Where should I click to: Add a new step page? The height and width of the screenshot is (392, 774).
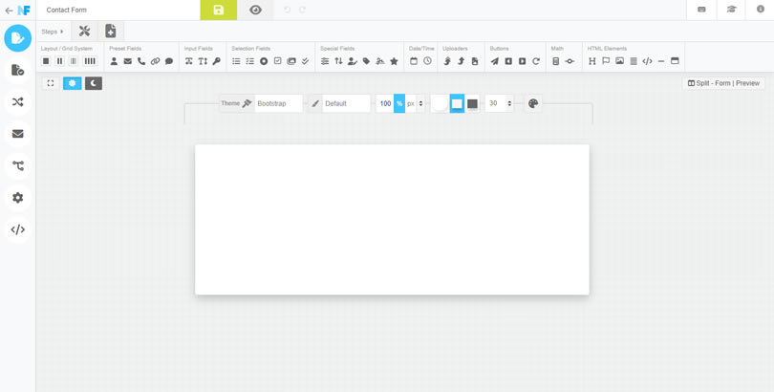click(x=111, y=32)
